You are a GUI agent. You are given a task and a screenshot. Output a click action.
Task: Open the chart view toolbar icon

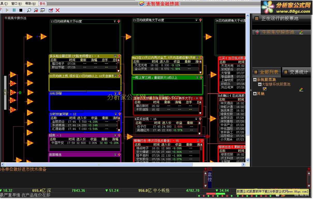pyautogui.click(x=42, y=10)
